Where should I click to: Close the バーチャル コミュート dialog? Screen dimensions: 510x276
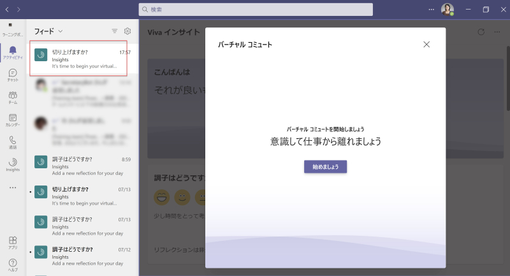pos(426,45)
